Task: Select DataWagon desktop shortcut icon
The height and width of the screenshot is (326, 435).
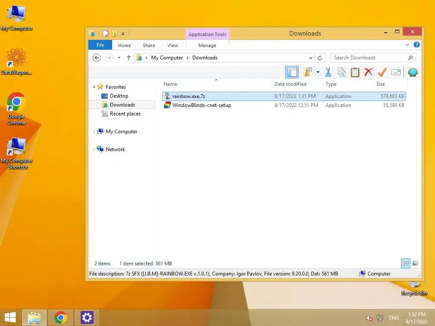Action: (x=17, y=61)
